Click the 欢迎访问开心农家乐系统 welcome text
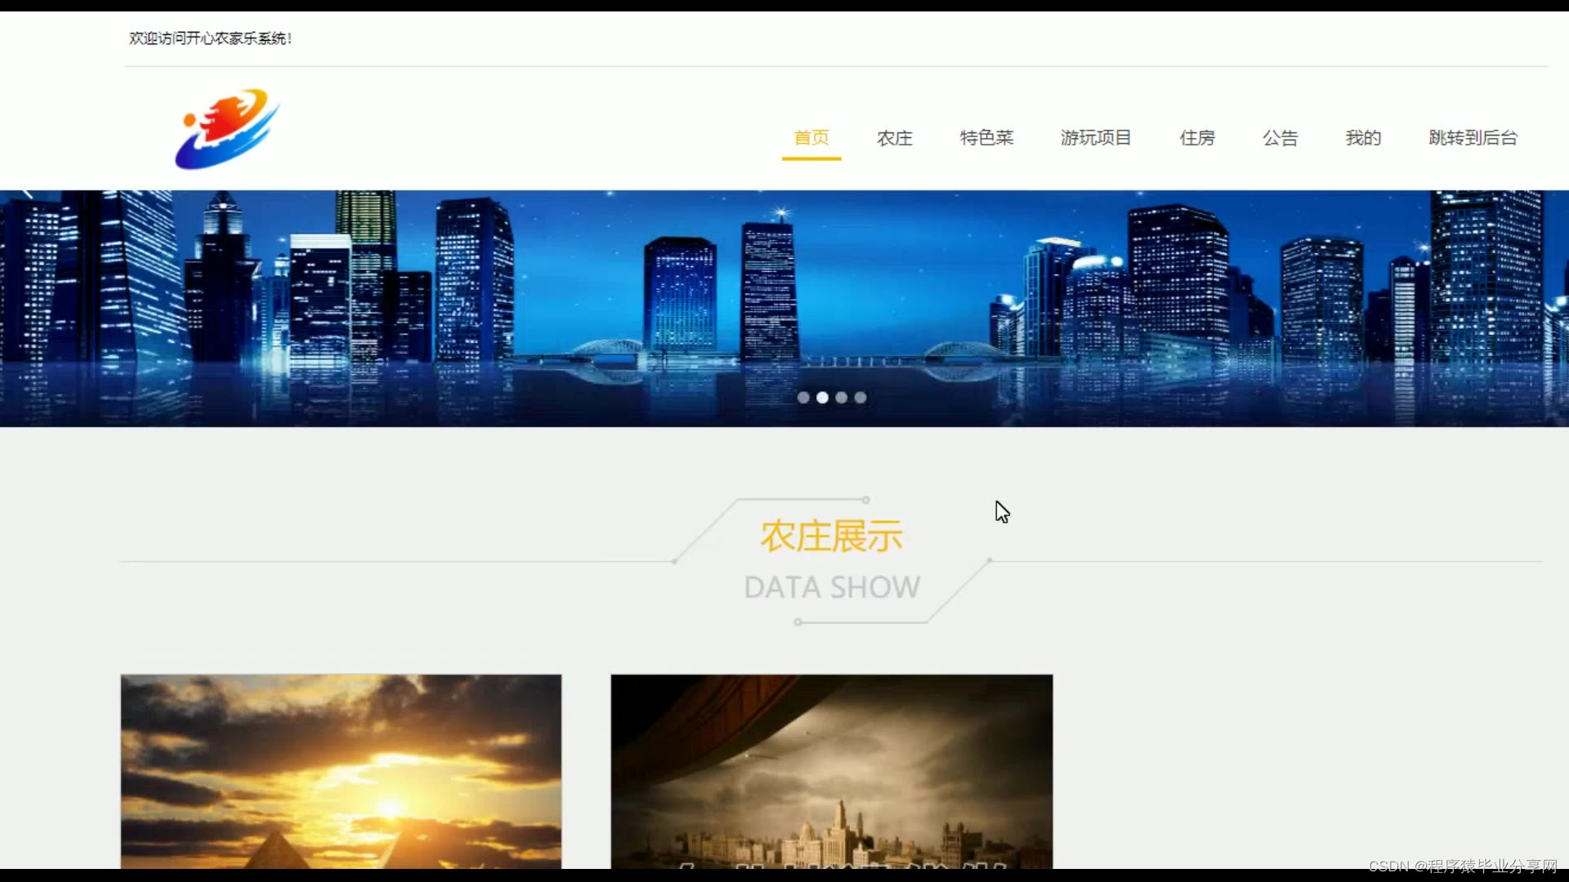 [x=210, y=38]
